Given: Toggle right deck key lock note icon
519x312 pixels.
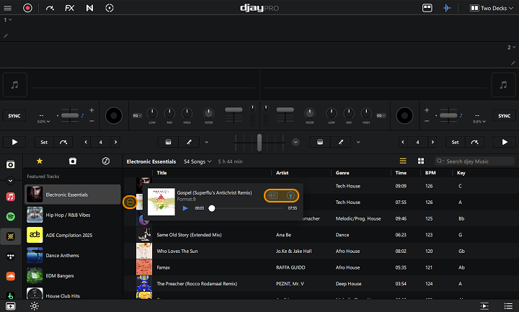Looking at the screenshot, I should 461,115.
